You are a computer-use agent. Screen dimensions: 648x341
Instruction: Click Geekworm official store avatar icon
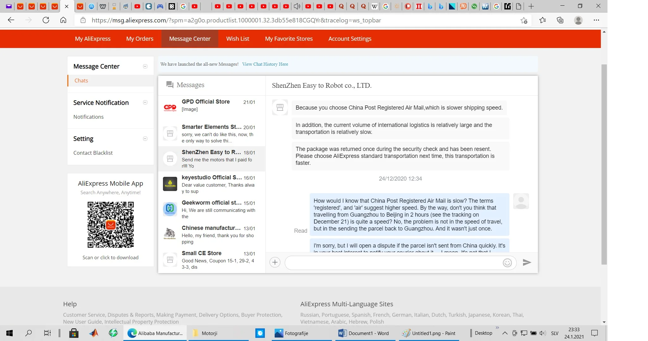pyautogui.click(x=170, y=209)
